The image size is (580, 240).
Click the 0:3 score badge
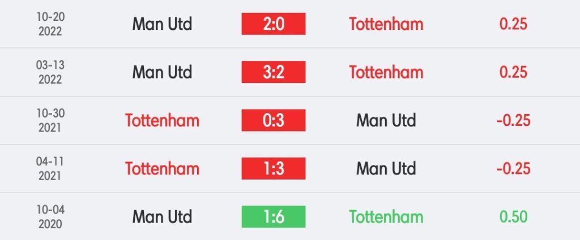(274, 120)
